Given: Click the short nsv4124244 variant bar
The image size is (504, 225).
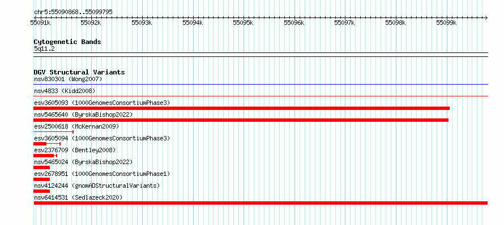Looking at the screenshot, I should (x=42, y=191).
